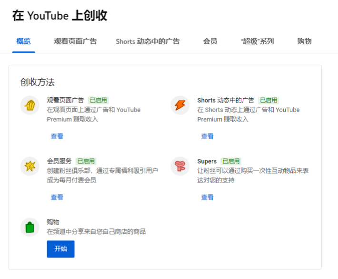
Task: Click 查看 under 会员服务
Action: pyautogui.click(x=57, y=197)
